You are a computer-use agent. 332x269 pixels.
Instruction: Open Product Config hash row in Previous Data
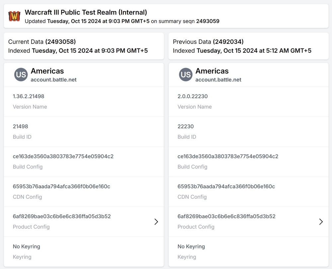pyautogui.click(x=249, y=222)
